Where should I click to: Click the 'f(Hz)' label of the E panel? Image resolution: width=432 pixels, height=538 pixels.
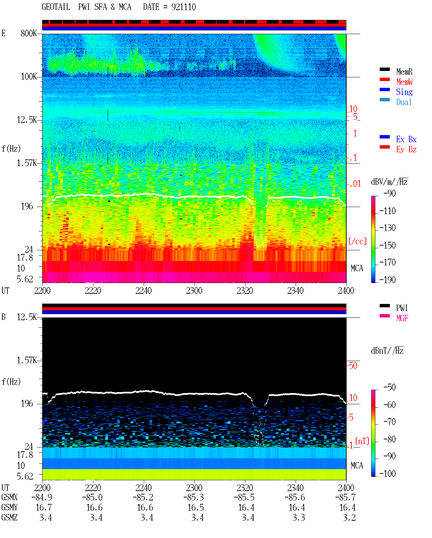pyautogui.click(x=11, y=149)
